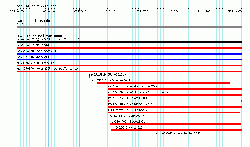Open the nsv6023648 (Wu2021) label
Viewport: 250px width, 147px height.
point(126,127)
